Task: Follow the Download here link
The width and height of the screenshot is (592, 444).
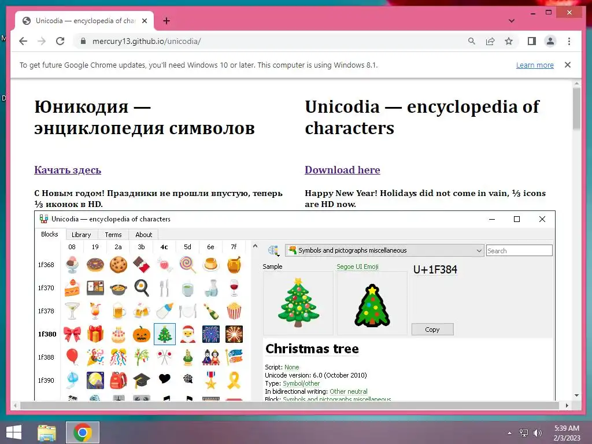Action: click(342, 170)
